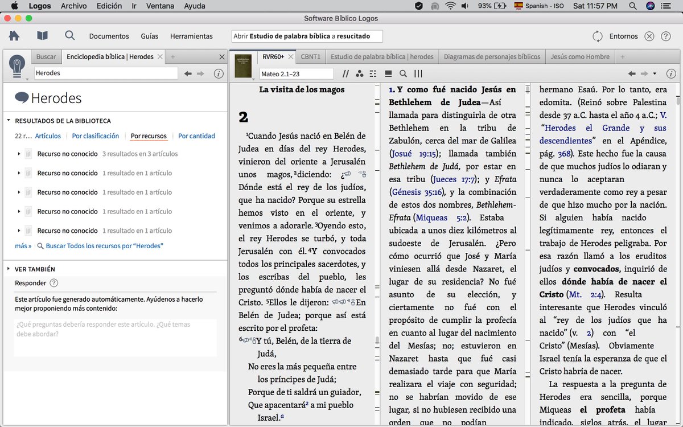This screenshot has height=427, width=683.
Task: Click the reading view panel icon
Action: click(x=389, y=73)
